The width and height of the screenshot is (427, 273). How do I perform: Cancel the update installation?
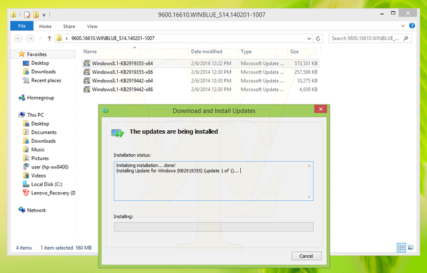coord(306,255)
